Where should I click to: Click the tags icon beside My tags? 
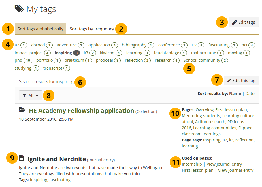(x=19, y=9)
